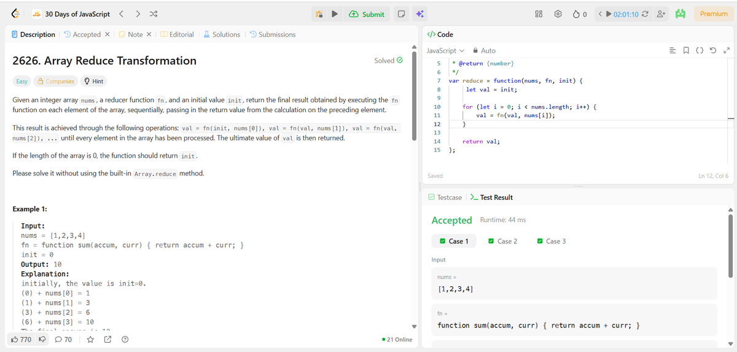The image size is (737, 352).
Task: Reveal the Hint
Action: click(93, 81)
